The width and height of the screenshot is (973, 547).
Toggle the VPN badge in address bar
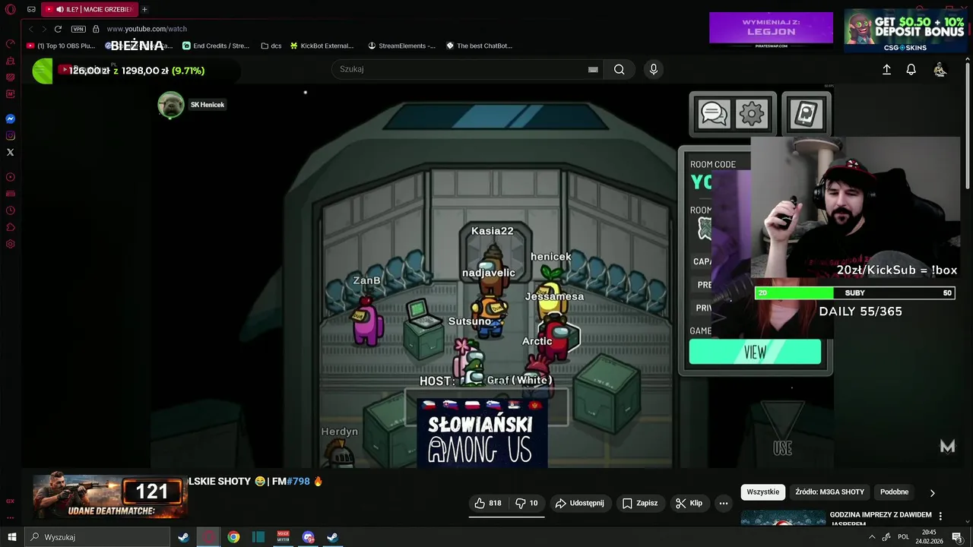[78, 29]
